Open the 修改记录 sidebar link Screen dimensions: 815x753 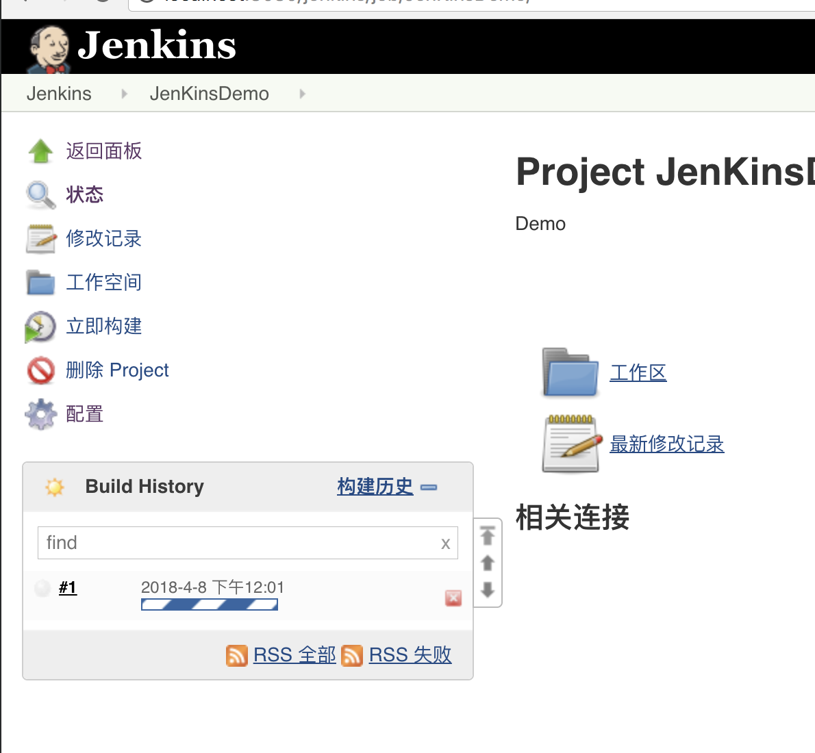point(103,238)
